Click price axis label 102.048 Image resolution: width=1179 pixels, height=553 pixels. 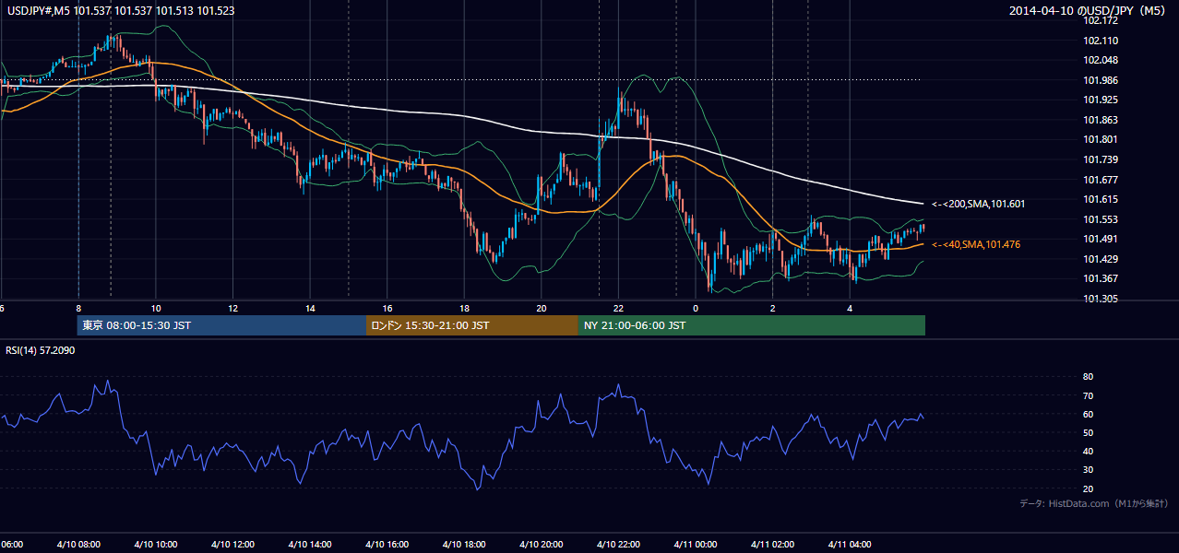click(1101, 60)
